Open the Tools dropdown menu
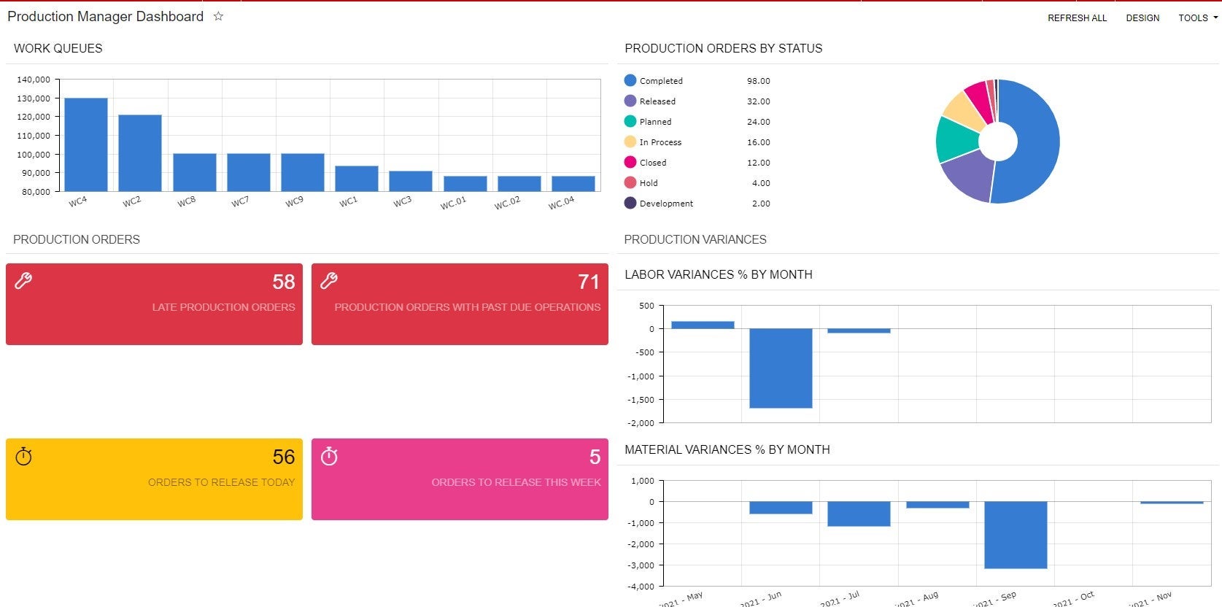 pyautogui.click(x=1198, y=18)
